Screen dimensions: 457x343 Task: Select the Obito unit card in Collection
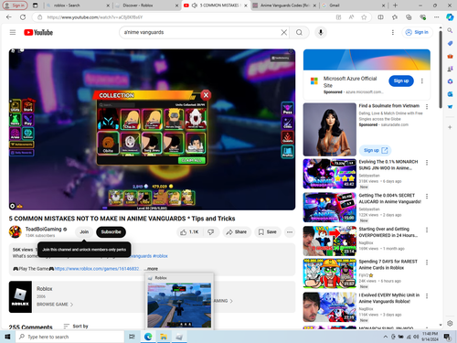pos(108,143)
